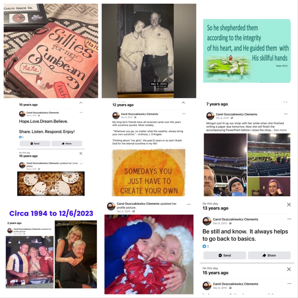
Task: Open the three-dots menu on the Dec 6, 2012 post
Action: point(289,219)
